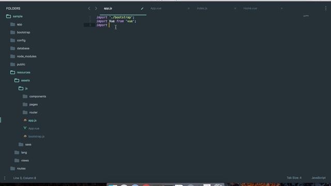331x186 pixels.
Task: Close the Home.vue tab
Action: click(x=281, y=8)
